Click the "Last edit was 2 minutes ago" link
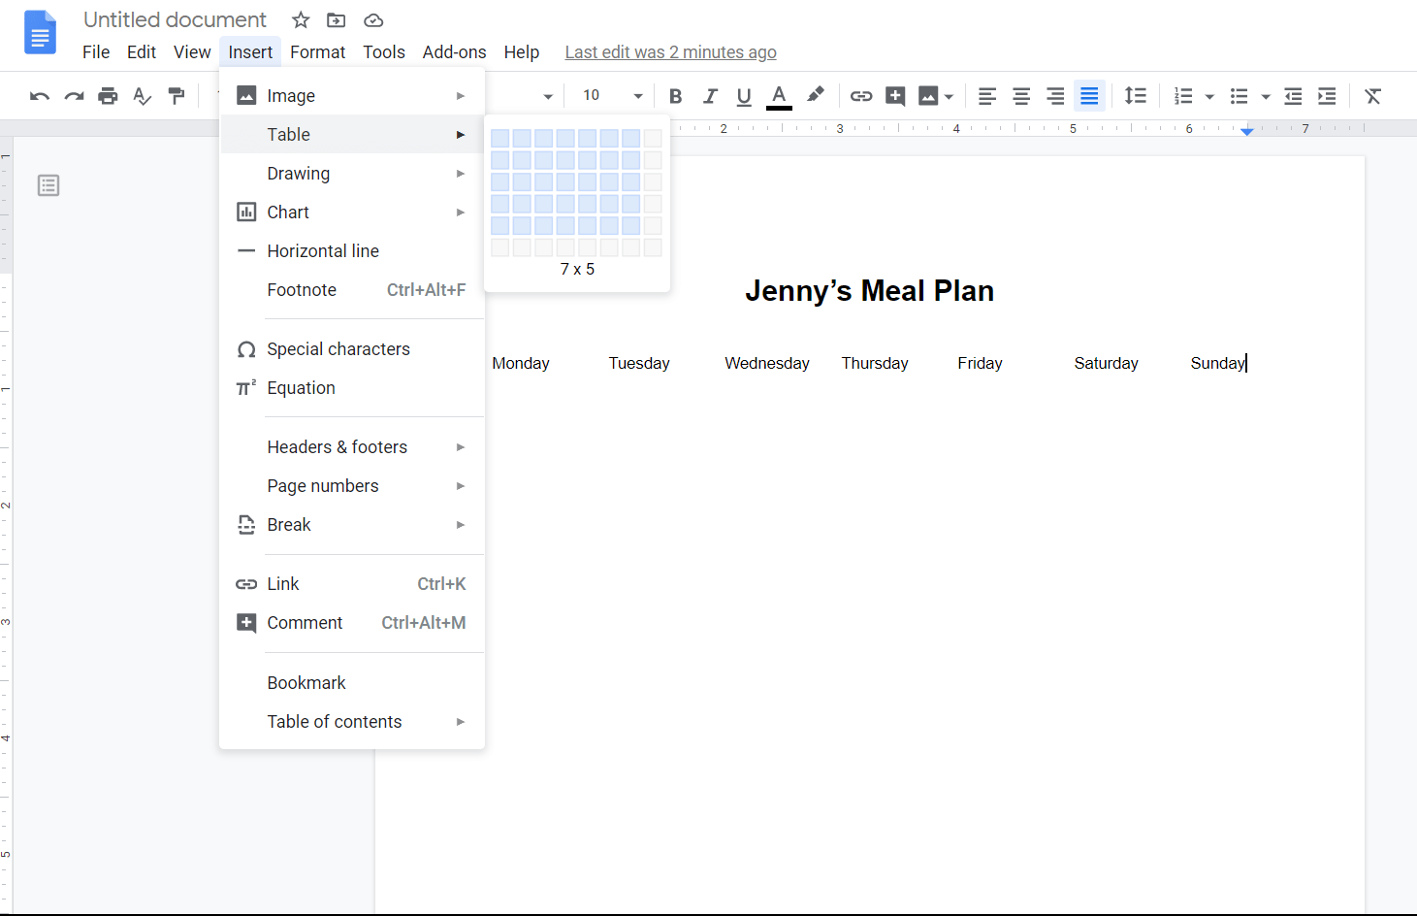The width and height of the screenshot is (1417, 916). pyautogui.click(x=670, y=51)
